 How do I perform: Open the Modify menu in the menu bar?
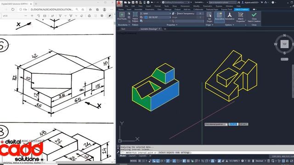pyautogui.click(x=196, y=6)
